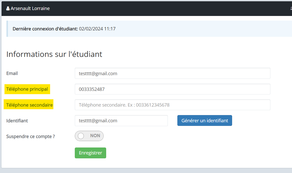This screenshot has width=292, height=173.
Task: Focus the Identifiant text field
Action: (121, 120)
